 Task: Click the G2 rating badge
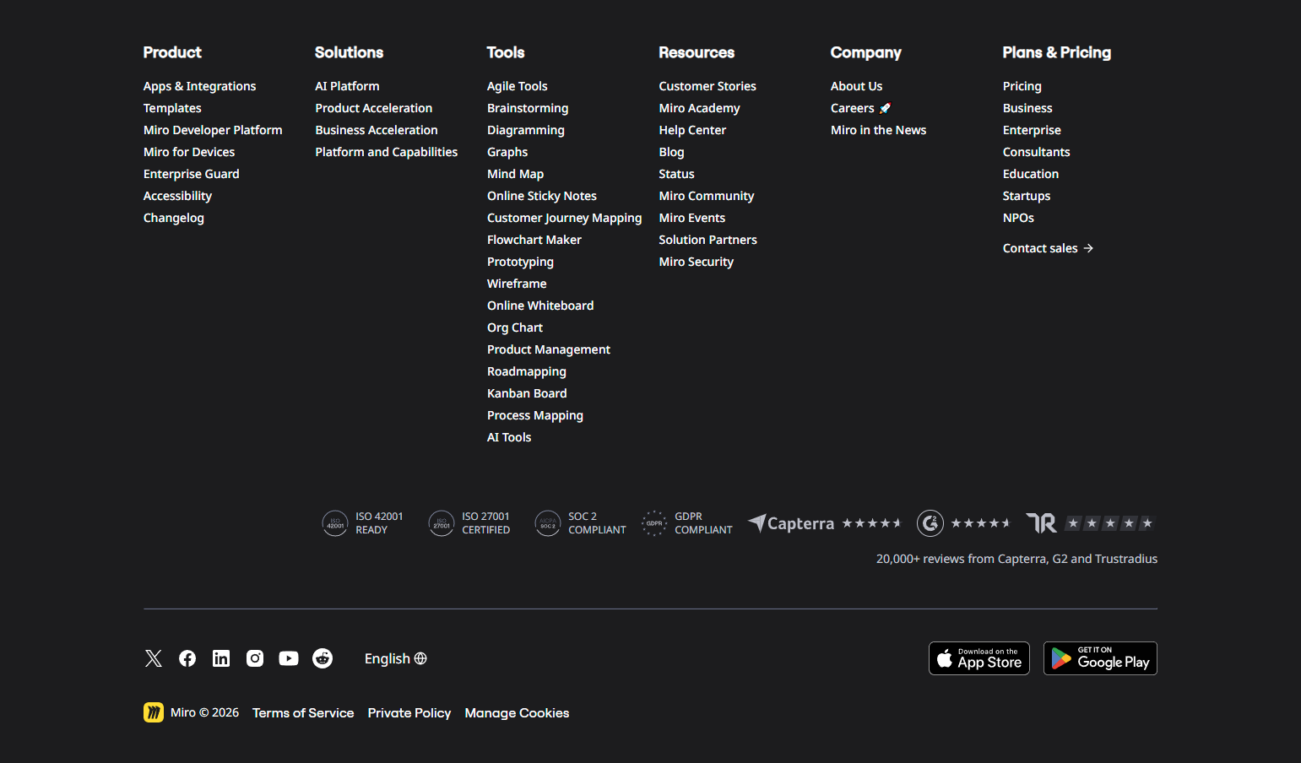pos(930,523)
